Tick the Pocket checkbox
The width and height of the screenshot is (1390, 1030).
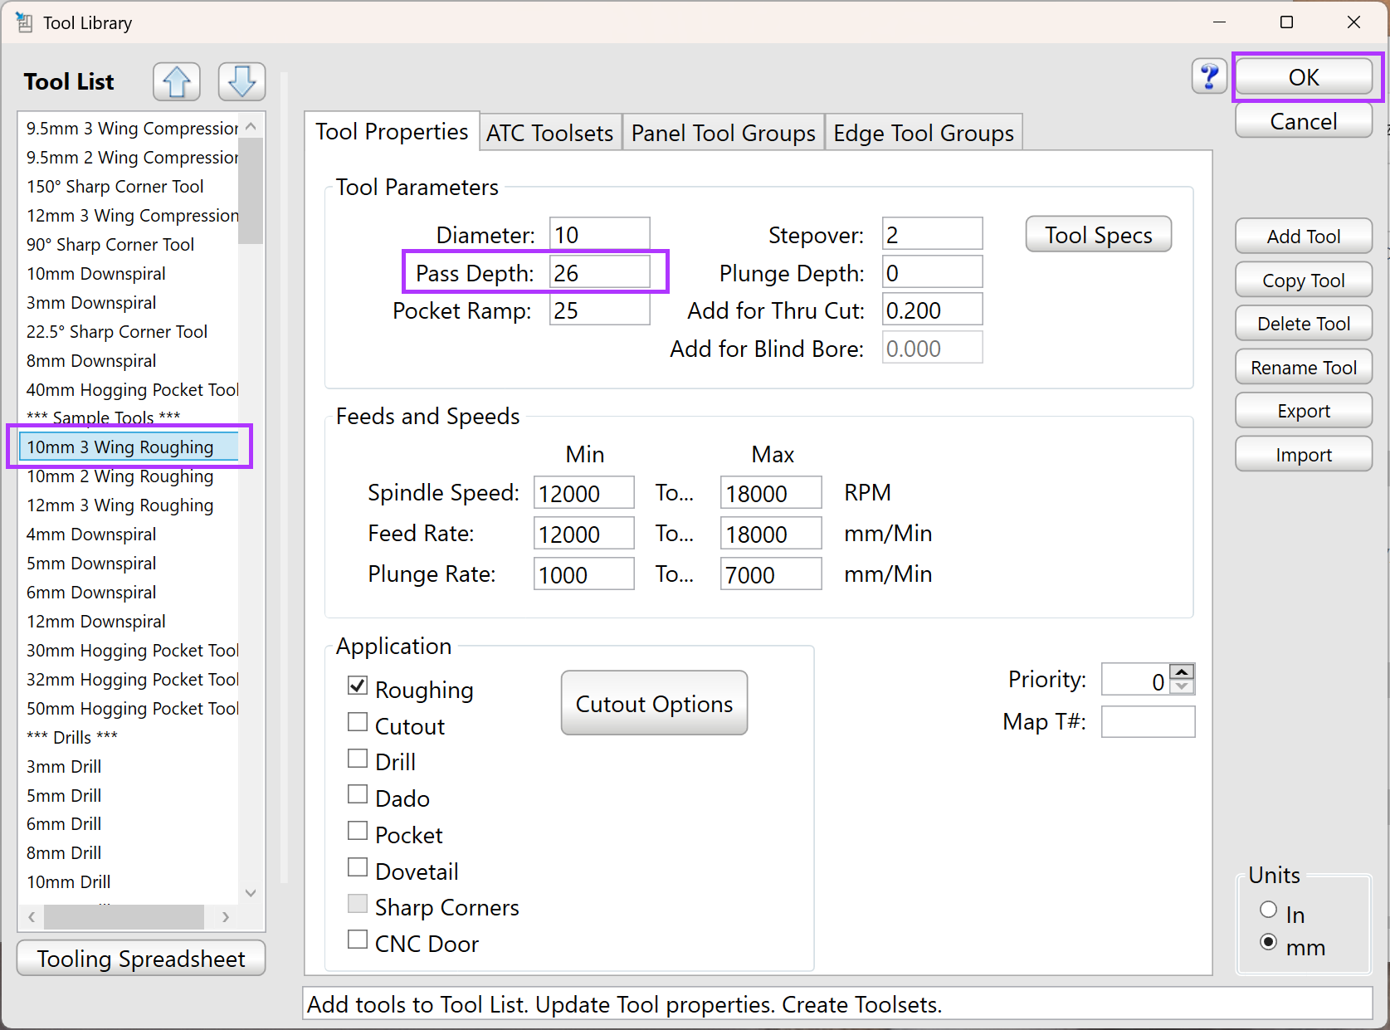click(358, 832)
